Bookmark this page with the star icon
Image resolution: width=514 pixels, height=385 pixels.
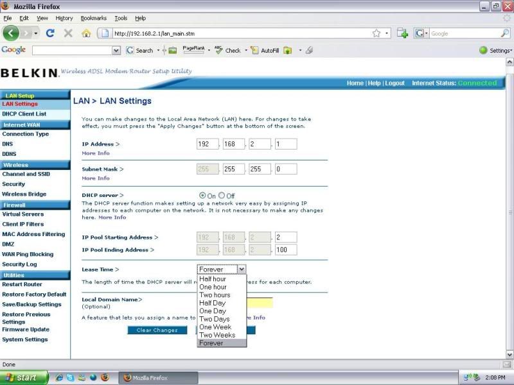377,33
